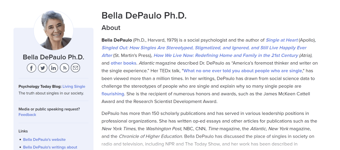Click the author name under the photo

click(x=54, y=57)
